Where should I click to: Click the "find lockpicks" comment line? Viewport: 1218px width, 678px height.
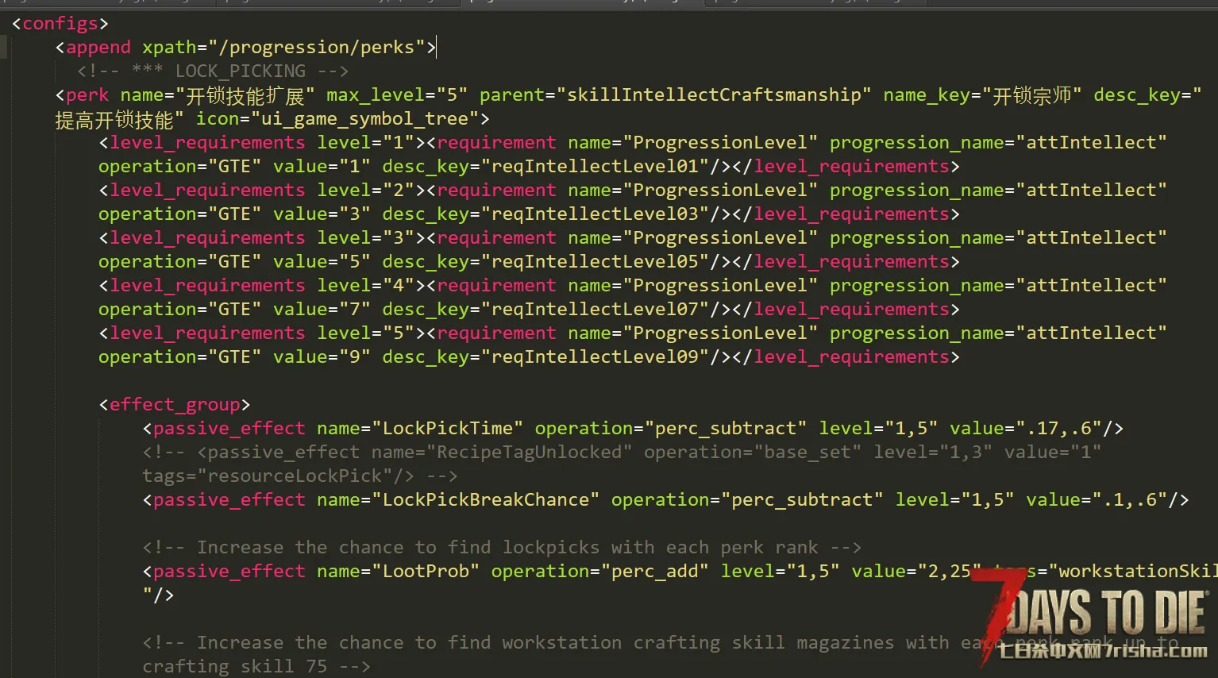tap(502, 548)
